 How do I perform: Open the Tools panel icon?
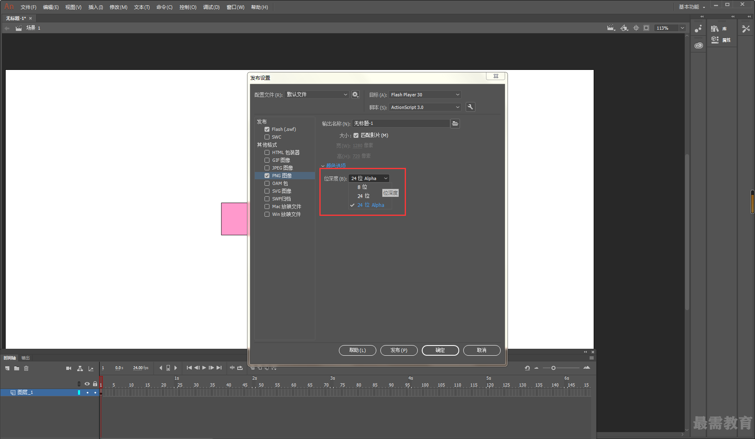pos(746,28)
